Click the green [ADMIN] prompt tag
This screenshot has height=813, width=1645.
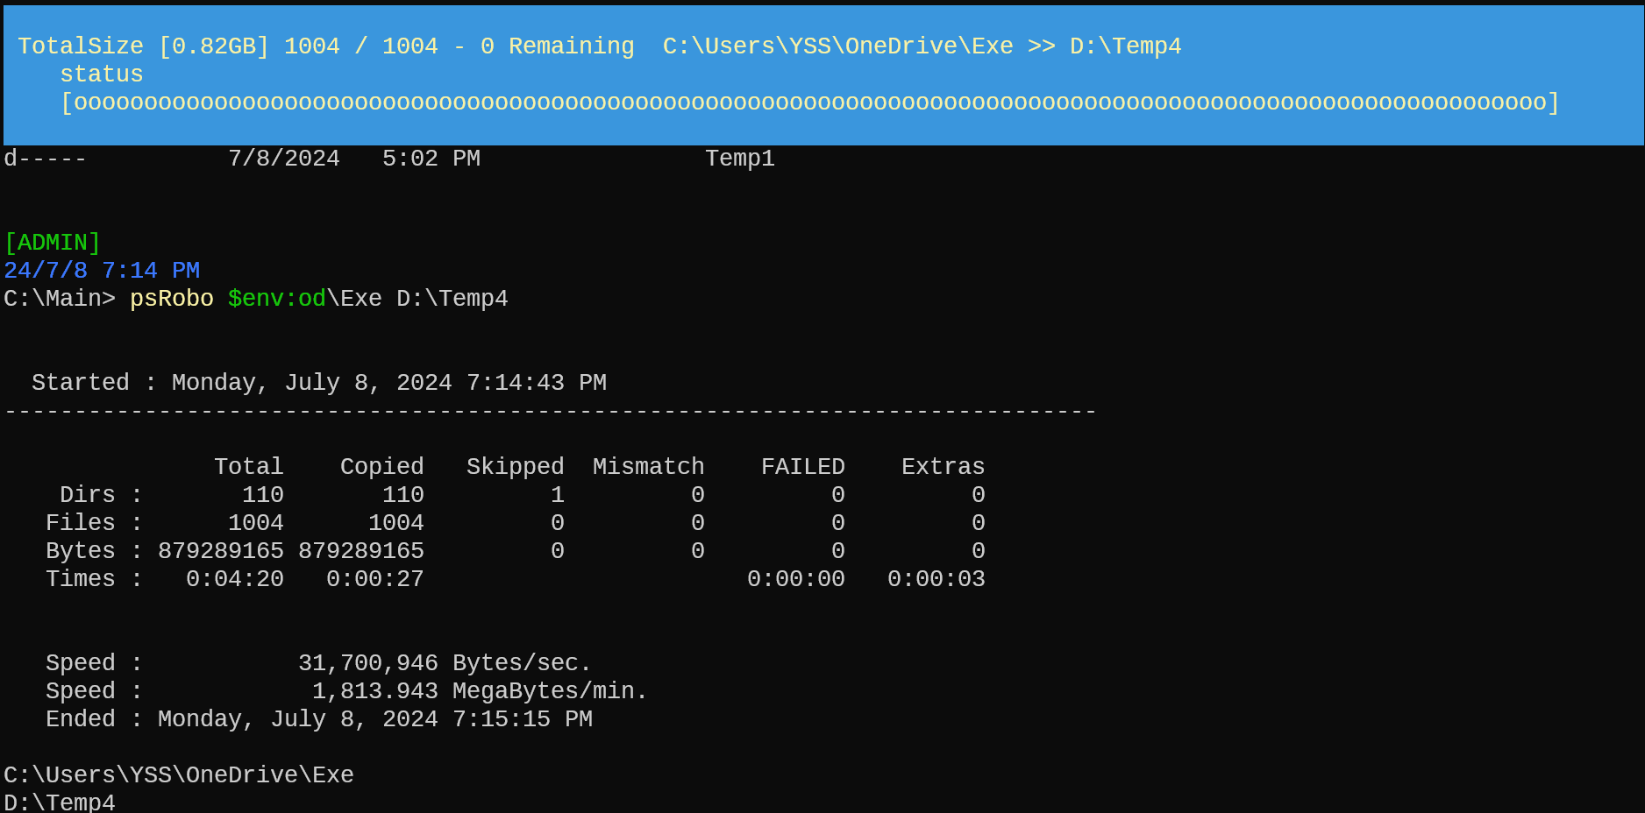point(53,243)
